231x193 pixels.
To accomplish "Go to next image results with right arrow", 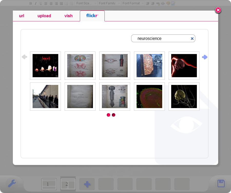I will tap(205, 57).
